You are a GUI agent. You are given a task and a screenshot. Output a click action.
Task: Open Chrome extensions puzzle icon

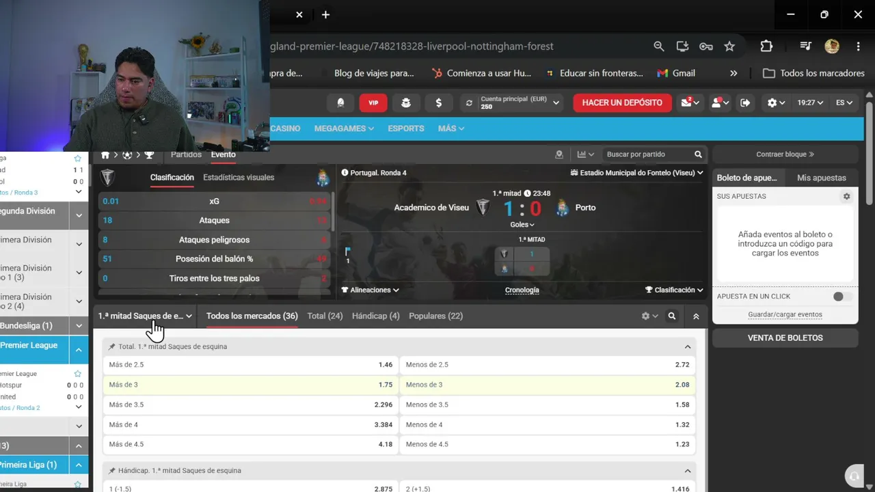[x=766, y=46]
